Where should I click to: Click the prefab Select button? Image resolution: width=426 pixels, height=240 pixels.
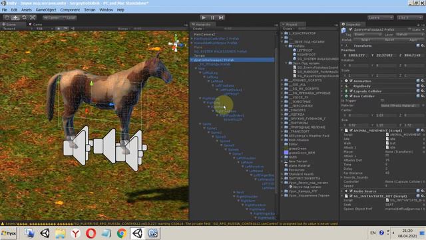point(365,40)
